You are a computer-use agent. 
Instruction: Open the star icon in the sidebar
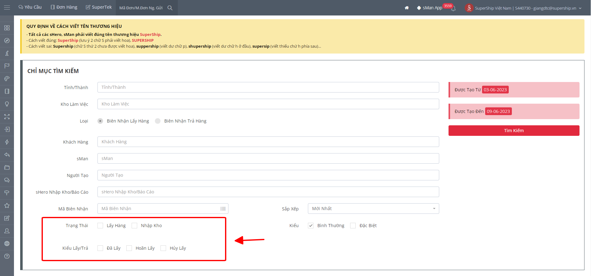(x=7, y=205)
